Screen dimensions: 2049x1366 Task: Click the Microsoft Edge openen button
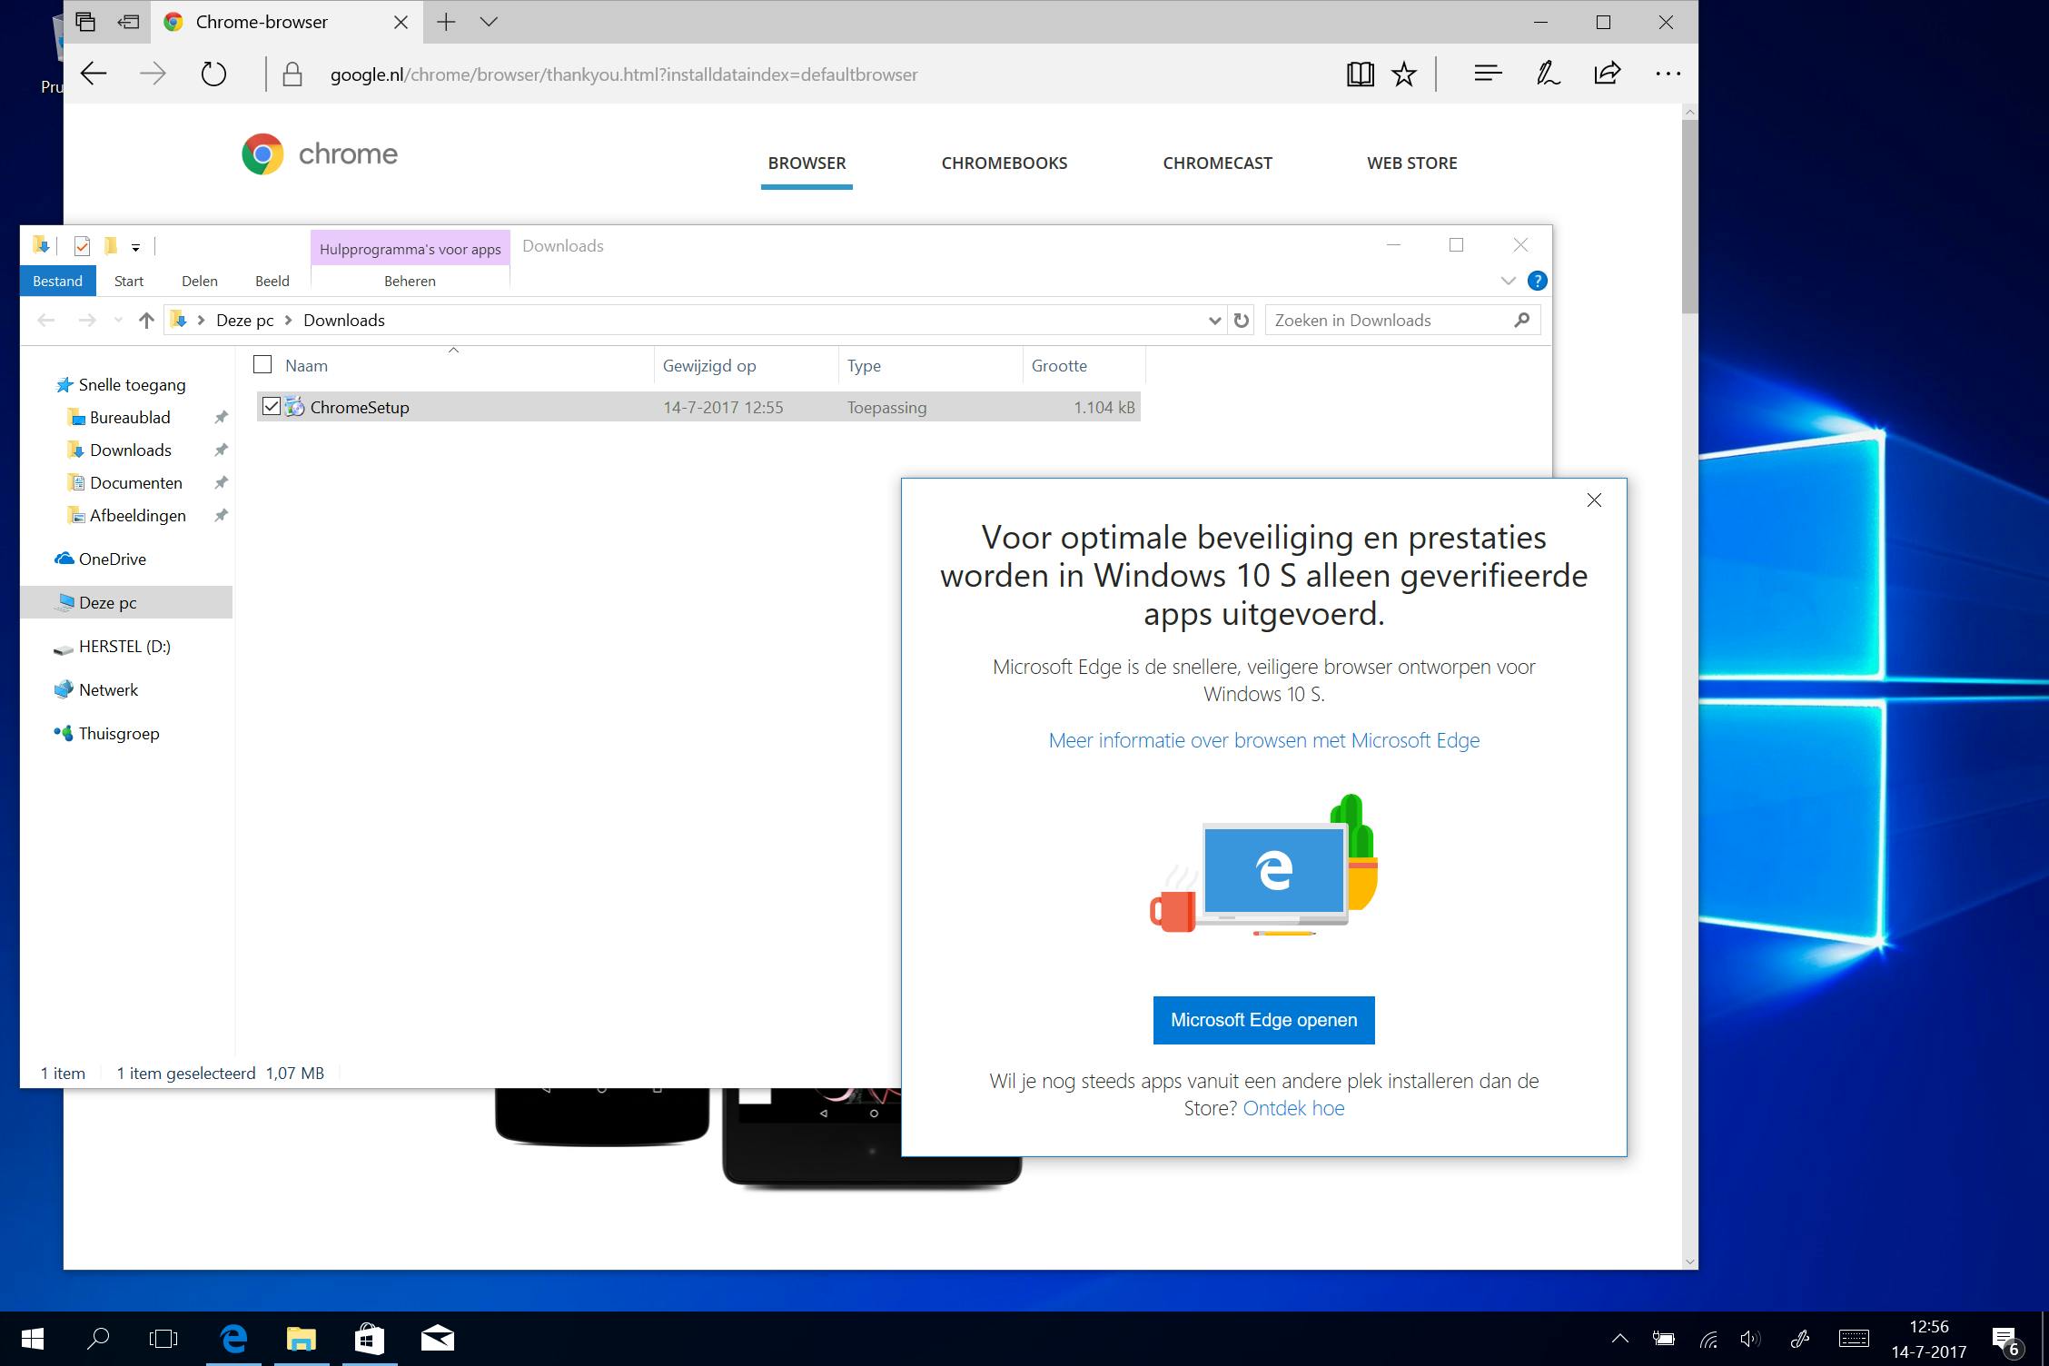click(1263, 1020)
